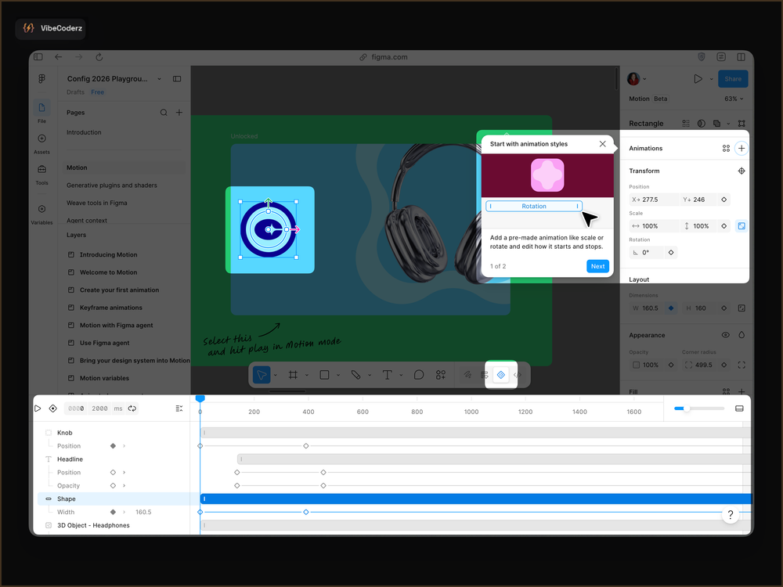
Task: Open the File sidebar panel
Action: tap(42, 111)
